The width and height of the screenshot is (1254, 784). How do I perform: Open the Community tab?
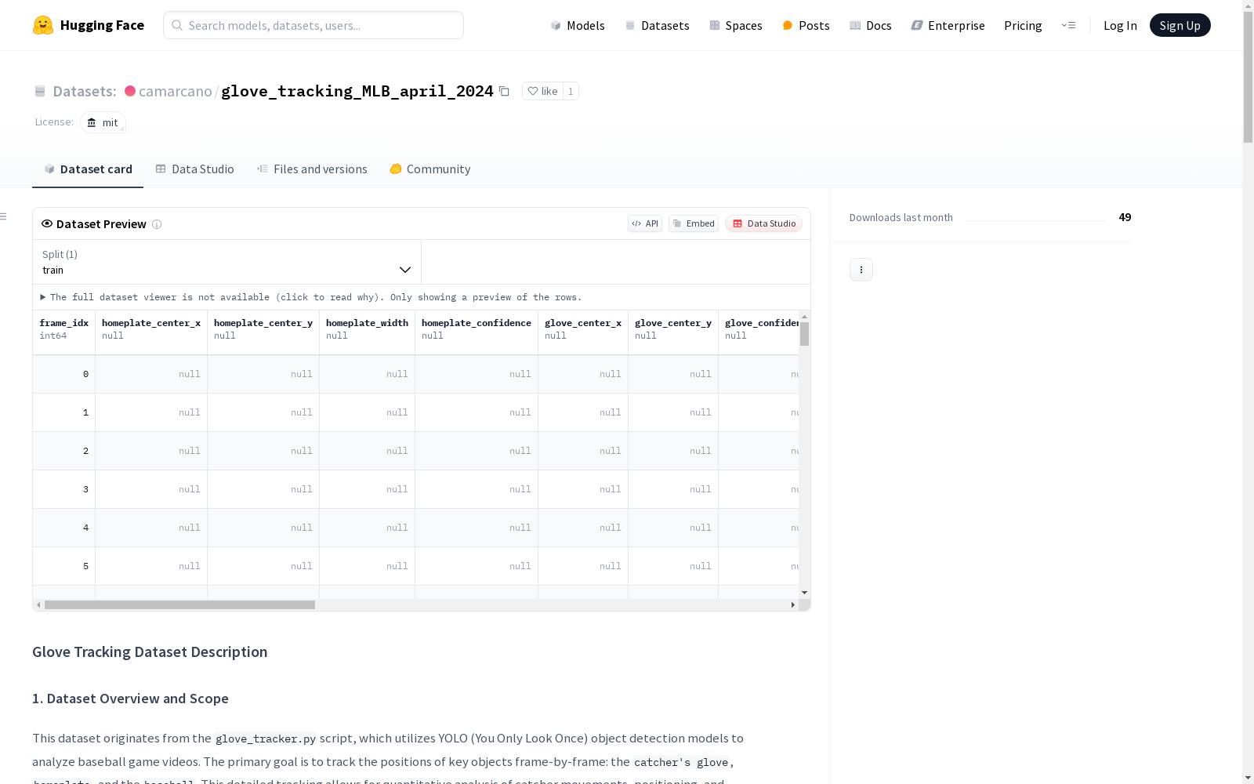pos(430,169)
